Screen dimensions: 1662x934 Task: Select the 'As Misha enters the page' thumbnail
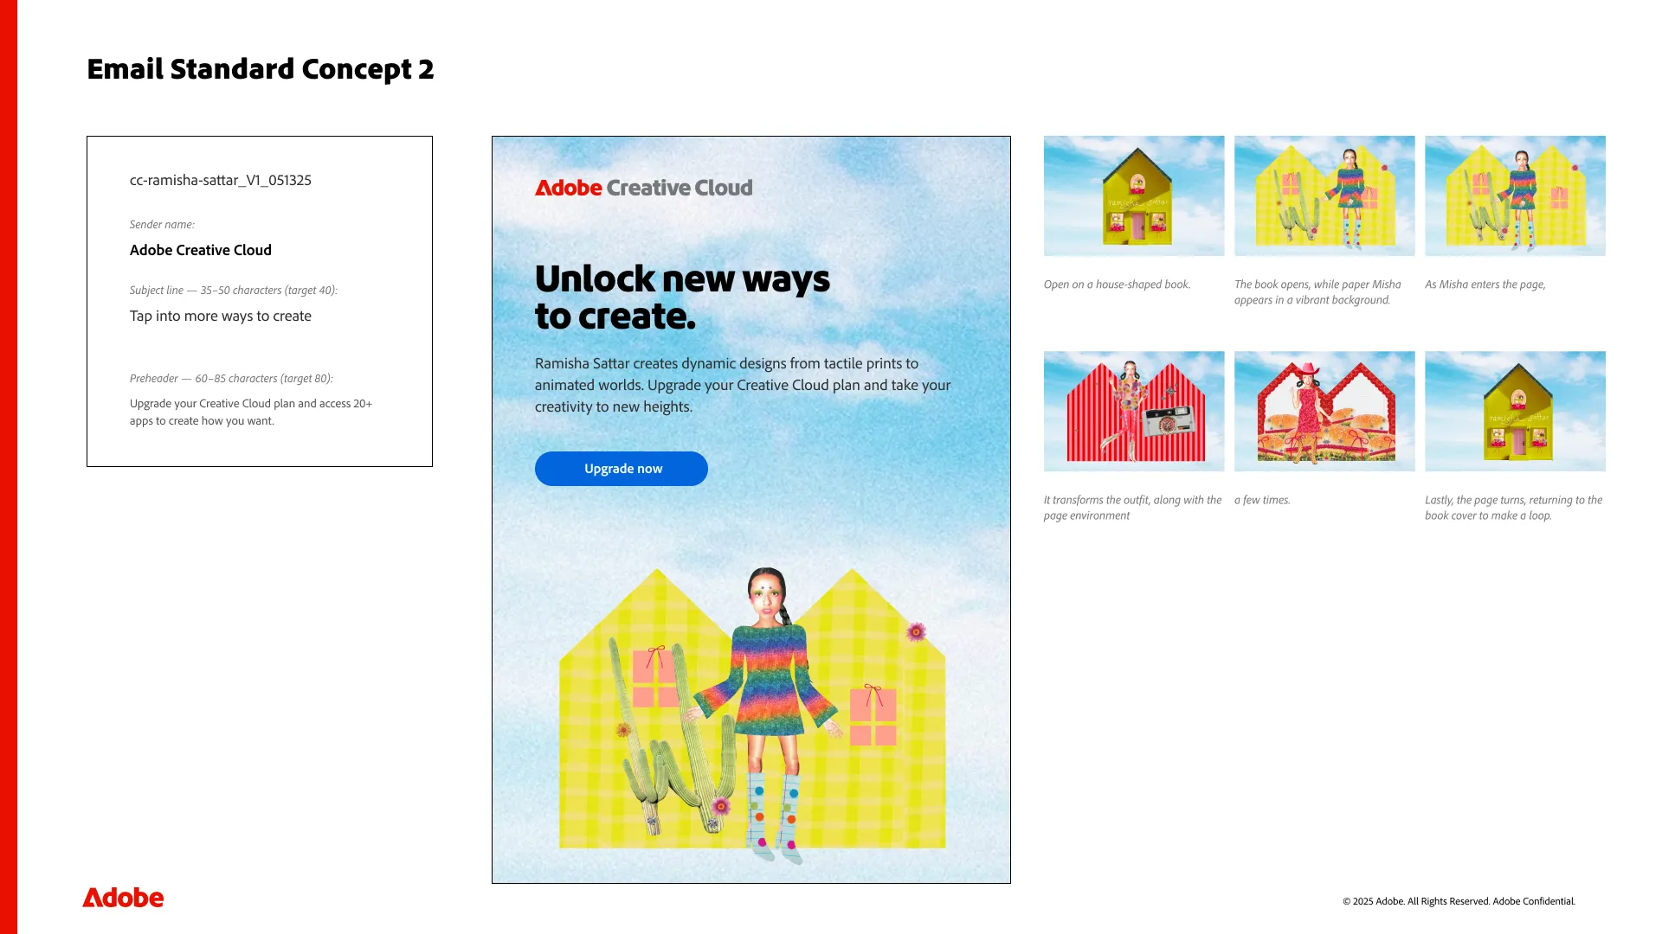1515,195
